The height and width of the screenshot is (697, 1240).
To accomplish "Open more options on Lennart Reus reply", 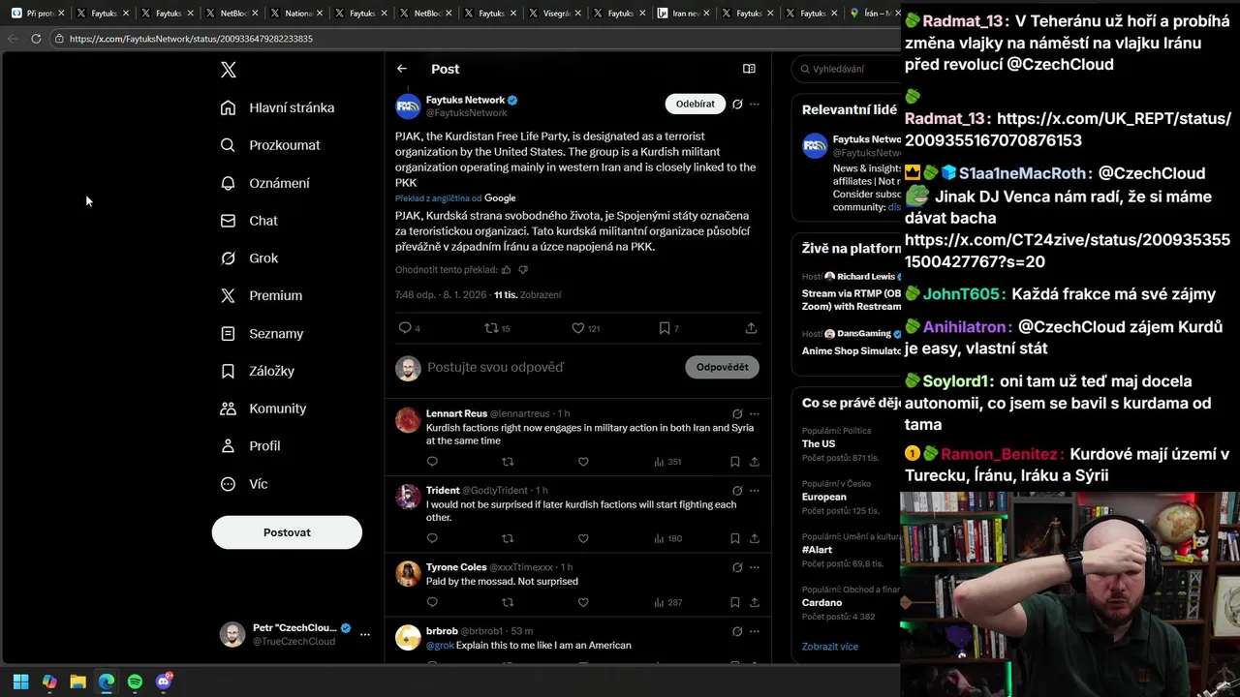I will [x=755, y=413].
